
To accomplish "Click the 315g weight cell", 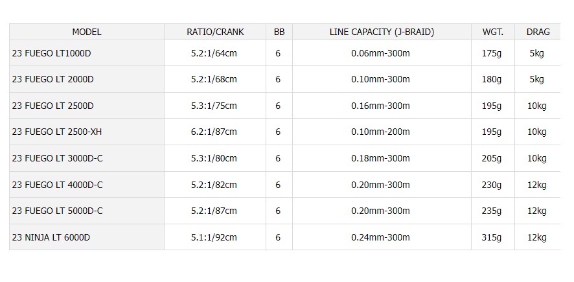I will pyautogui.click(x=493, y=237).
